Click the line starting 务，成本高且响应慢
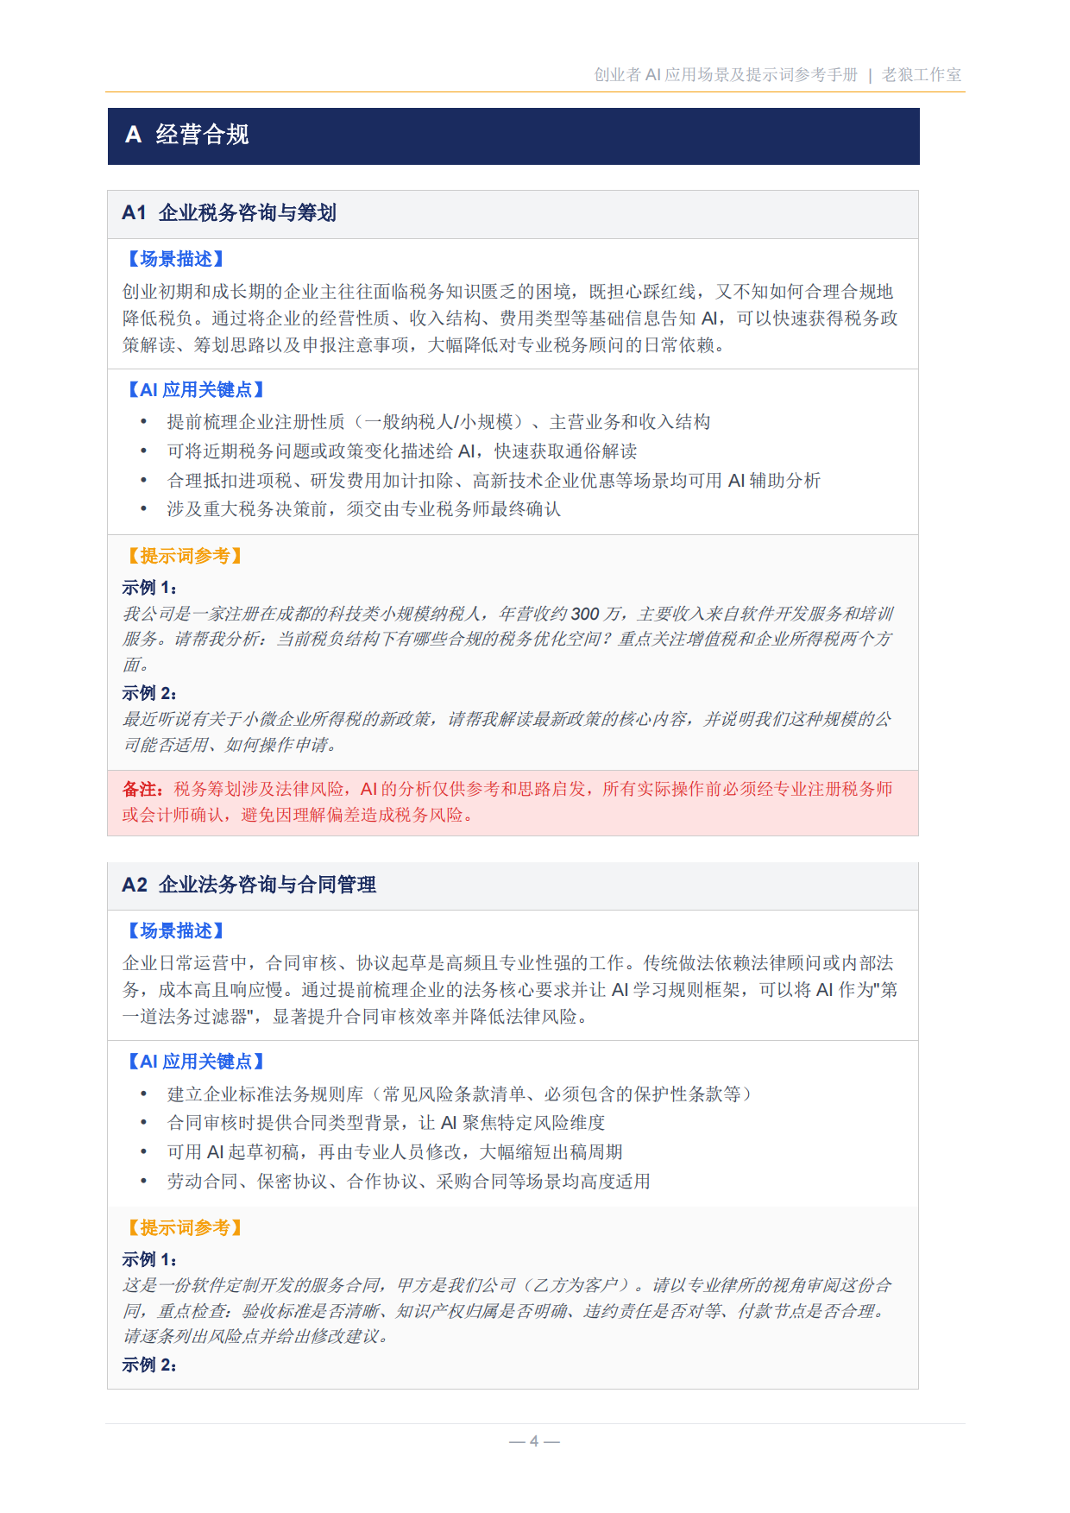Viewport: 1070px width, 1513px height. (x=510, y=990)
